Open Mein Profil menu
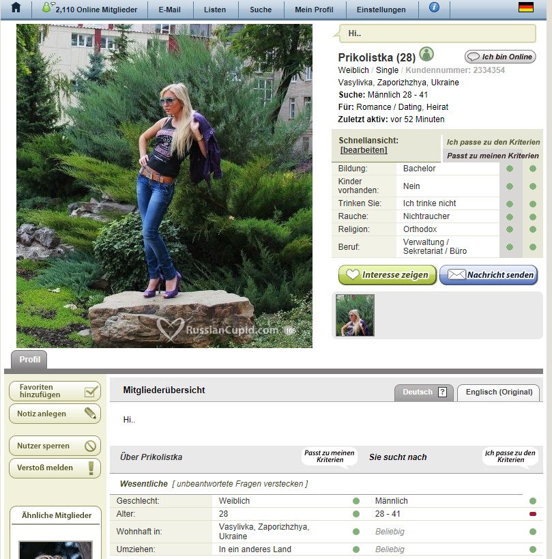 (x=314, y=10)
